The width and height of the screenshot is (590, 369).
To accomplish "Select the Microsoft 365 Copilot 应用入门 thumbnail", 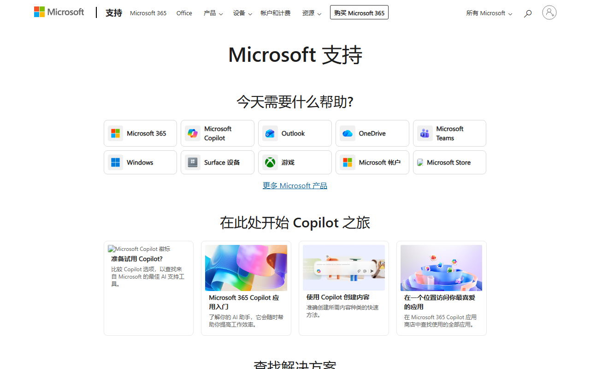I will pos(246,268).
